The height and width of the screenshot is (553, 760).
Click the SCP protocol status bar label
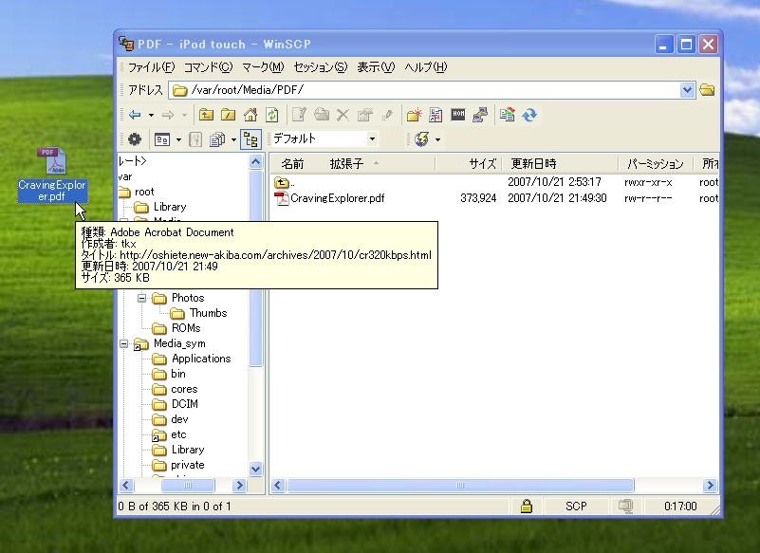click(x=576, y=507)
